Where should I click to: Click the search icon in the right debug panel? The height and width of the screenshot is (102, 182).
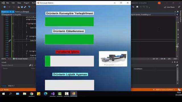click(177, 65)
